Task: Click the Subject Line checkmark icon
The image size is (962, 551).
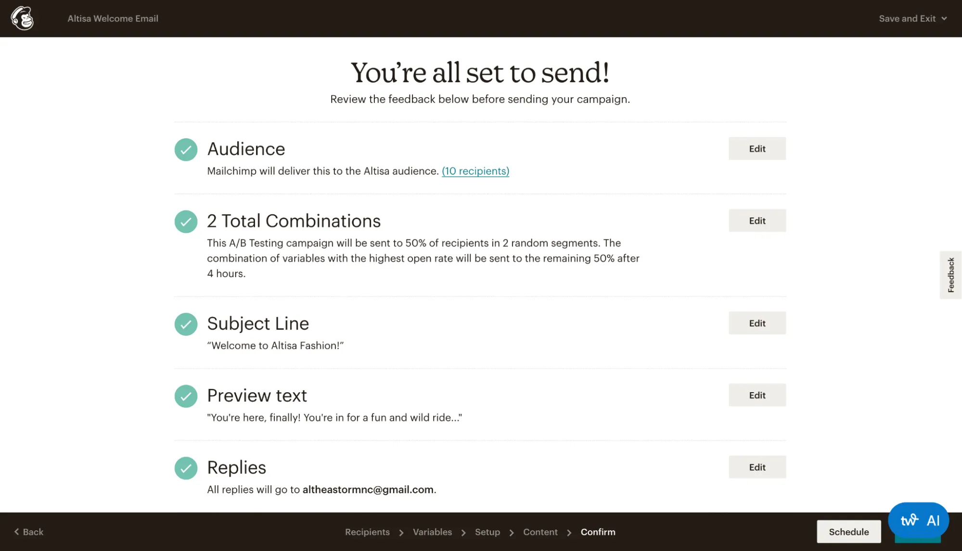Action: [186, 324]
